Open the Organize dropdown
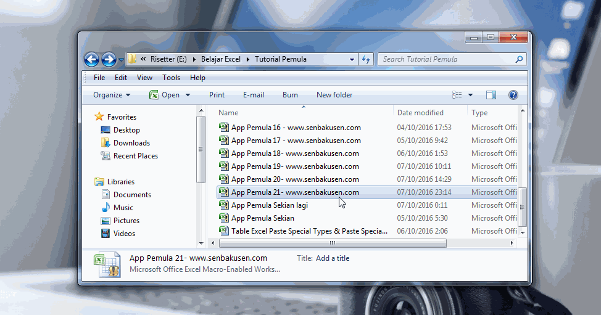601x315 pixels. [112, 95]
